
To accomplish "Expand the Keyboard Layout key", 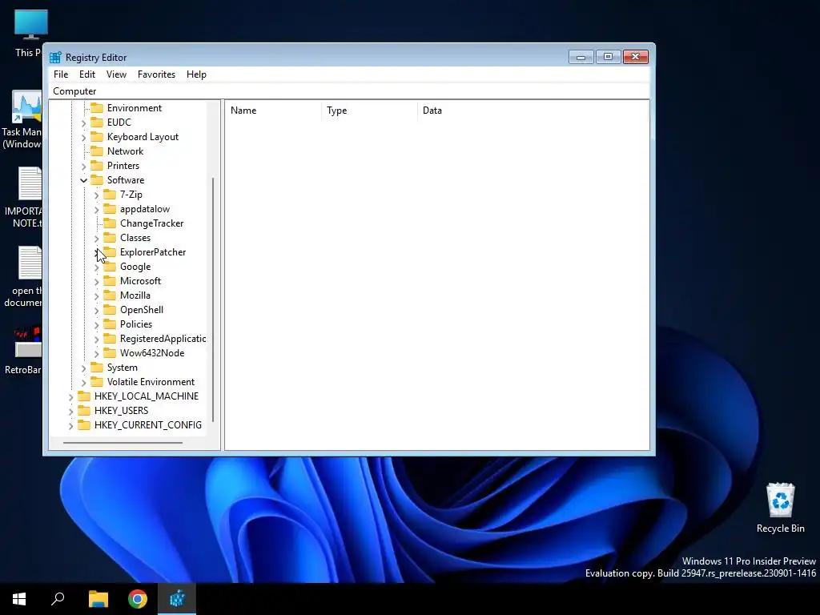I will coord(83,138).
